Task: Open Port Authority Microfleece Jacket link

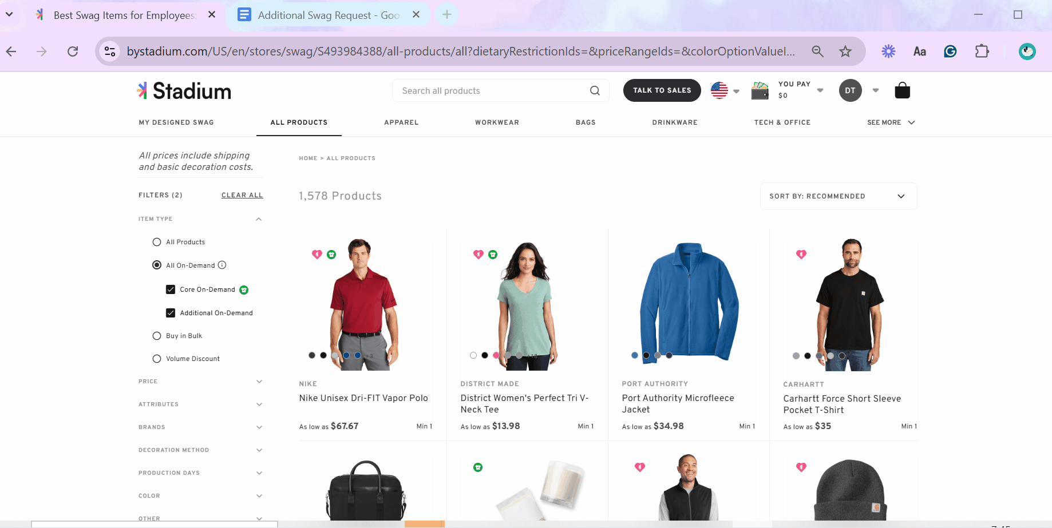Action: click(678, 404)
